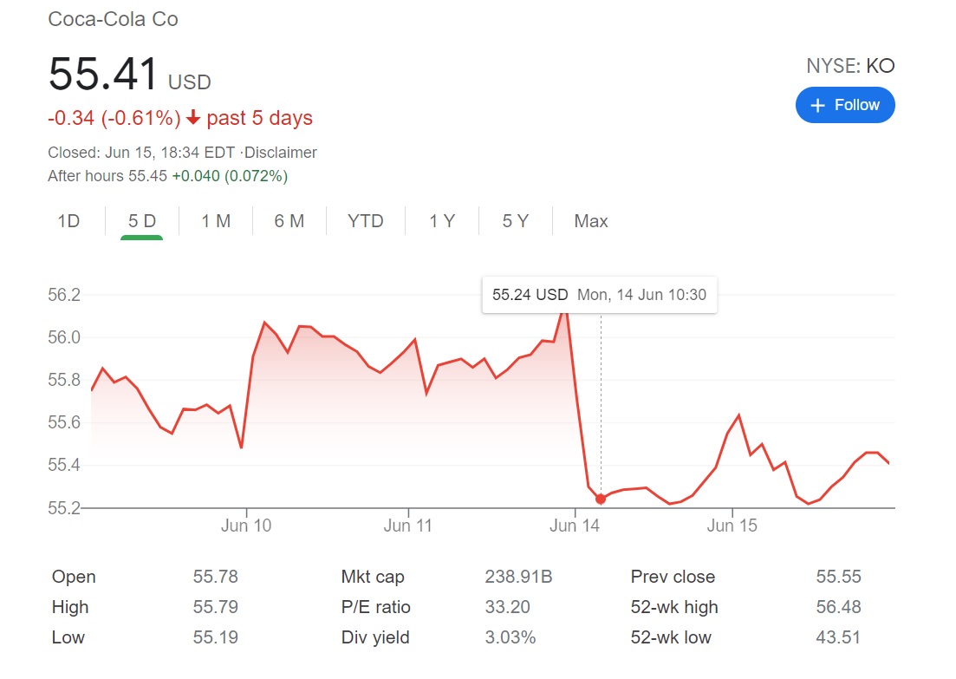Show the Max time range chart
The image size is (956, 679).
click(591, 221)
